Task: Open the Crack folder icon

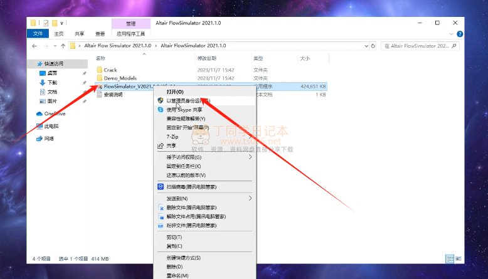Action: pos(99,70)
